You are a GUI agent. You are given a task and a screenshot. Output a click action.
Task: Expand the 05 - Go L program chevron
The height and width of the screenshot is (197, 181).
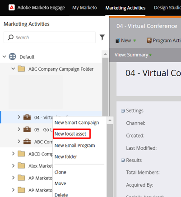[19, 129]
